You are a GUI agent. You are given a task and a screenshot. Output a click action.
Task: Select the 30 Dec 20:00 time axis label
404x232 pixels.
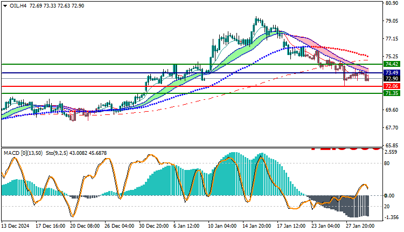click(154, 226)
